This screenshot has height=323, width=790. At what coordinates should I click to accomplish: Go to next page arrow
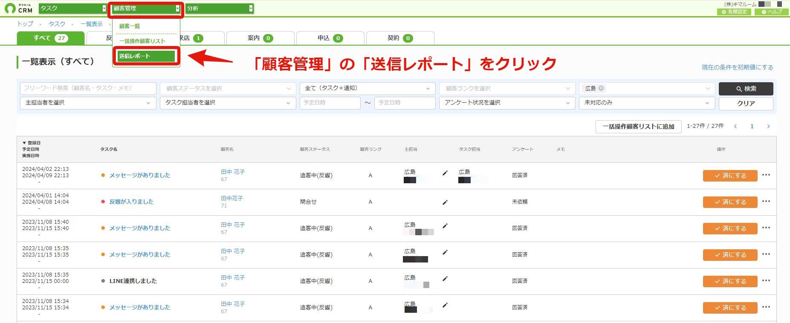point(768,126)
